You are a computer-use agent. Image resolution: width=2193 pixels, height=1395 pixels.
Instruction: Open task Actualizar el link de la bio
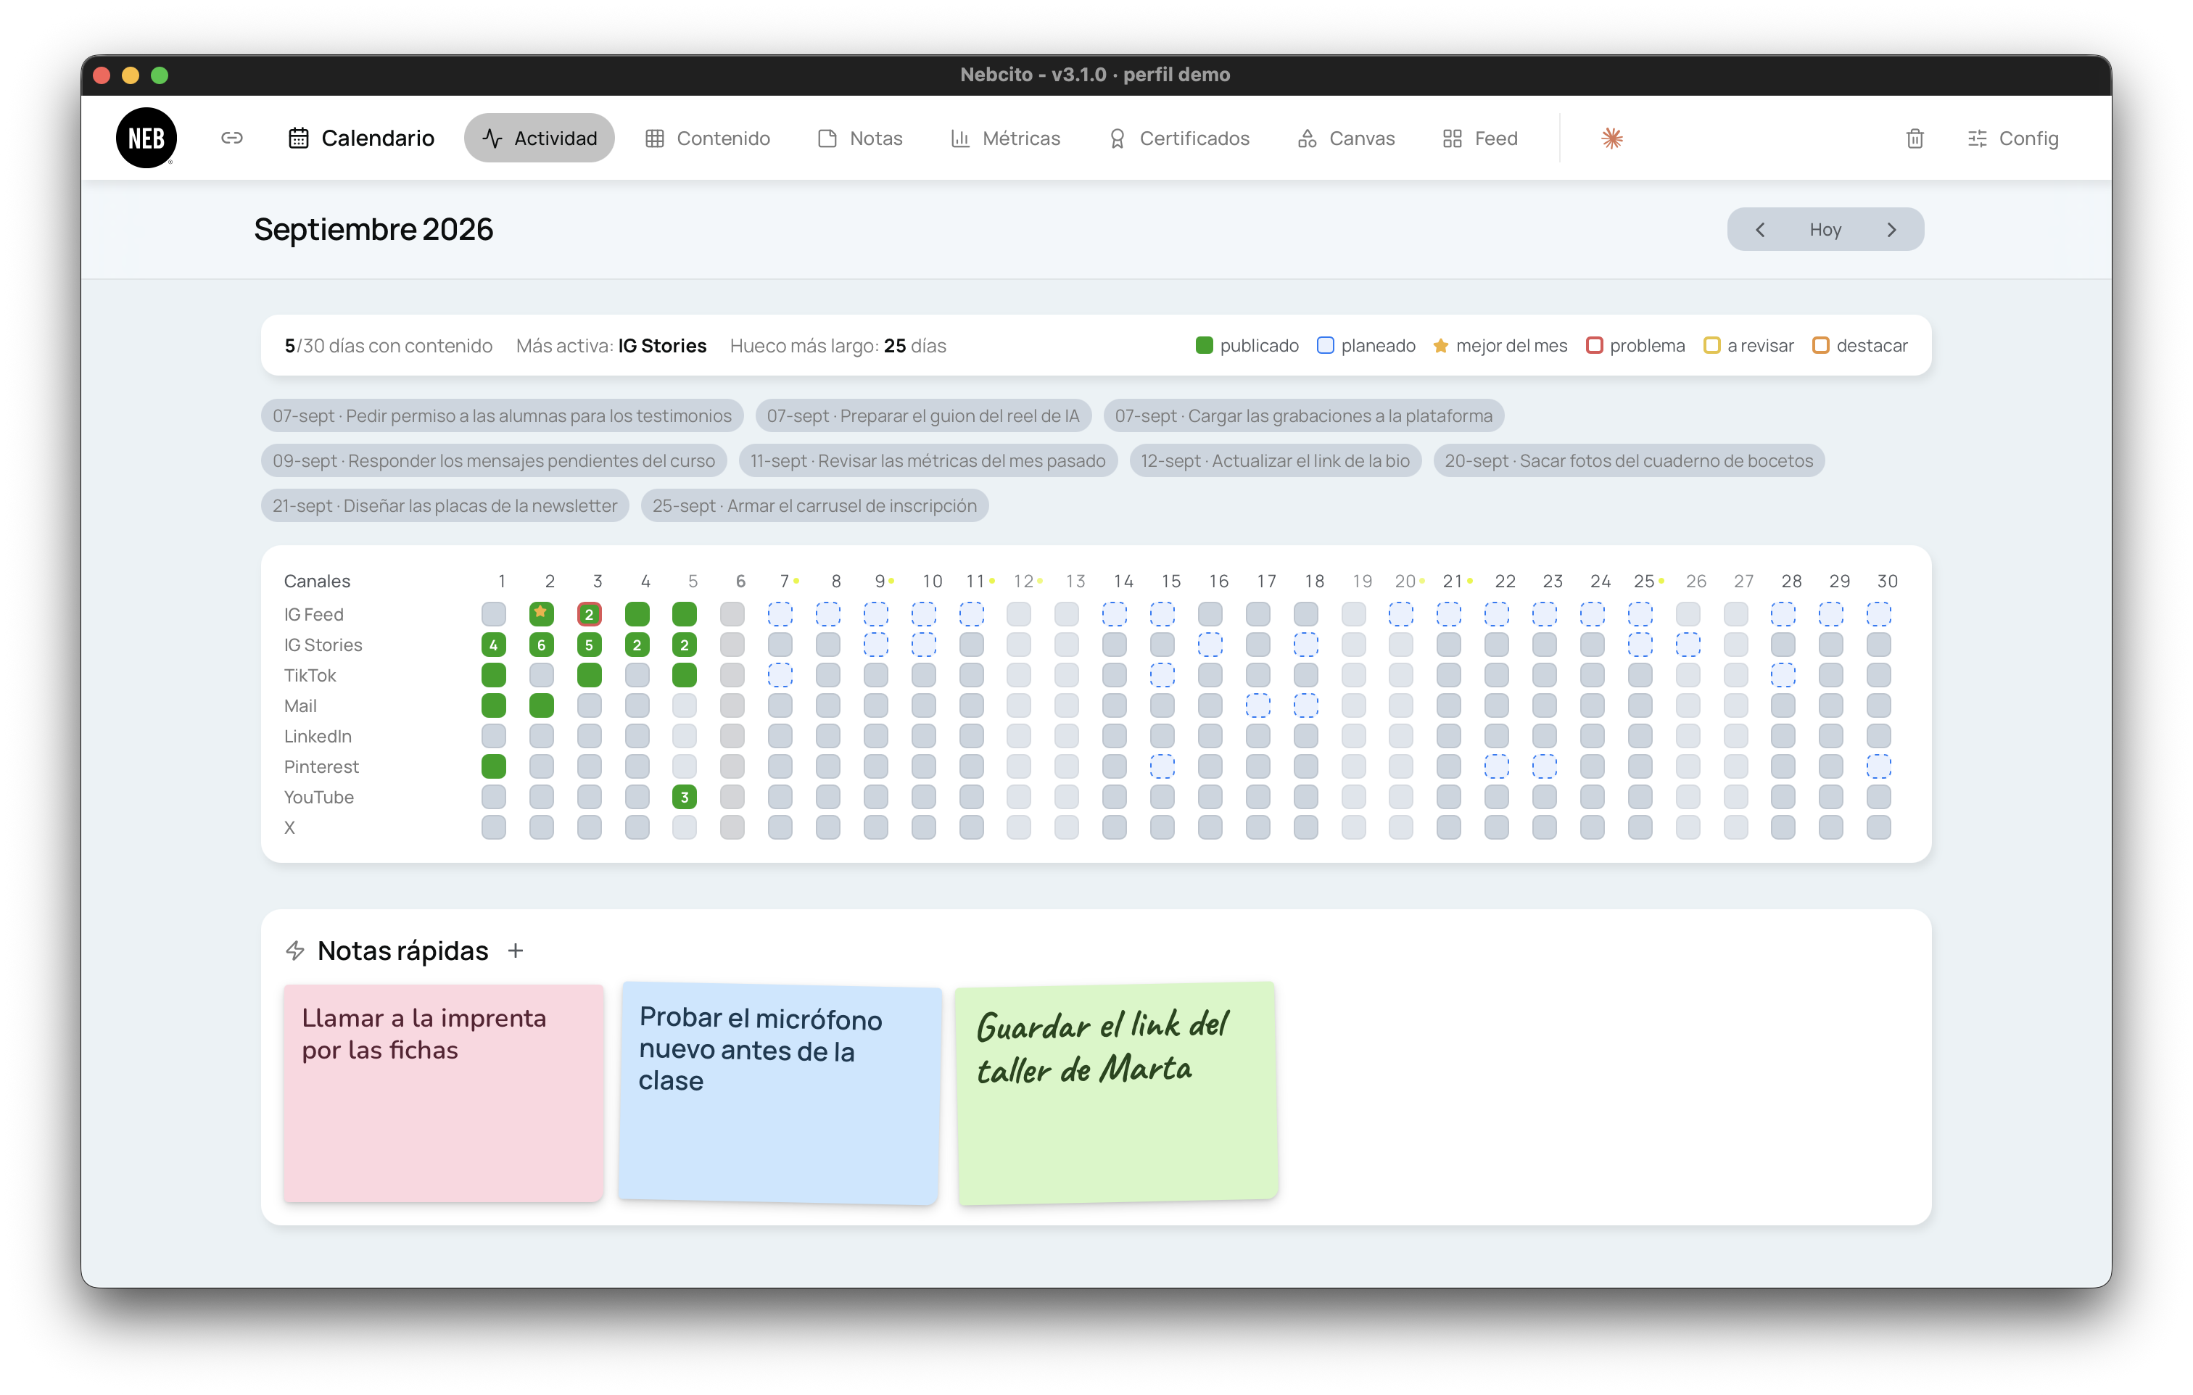1275,460
